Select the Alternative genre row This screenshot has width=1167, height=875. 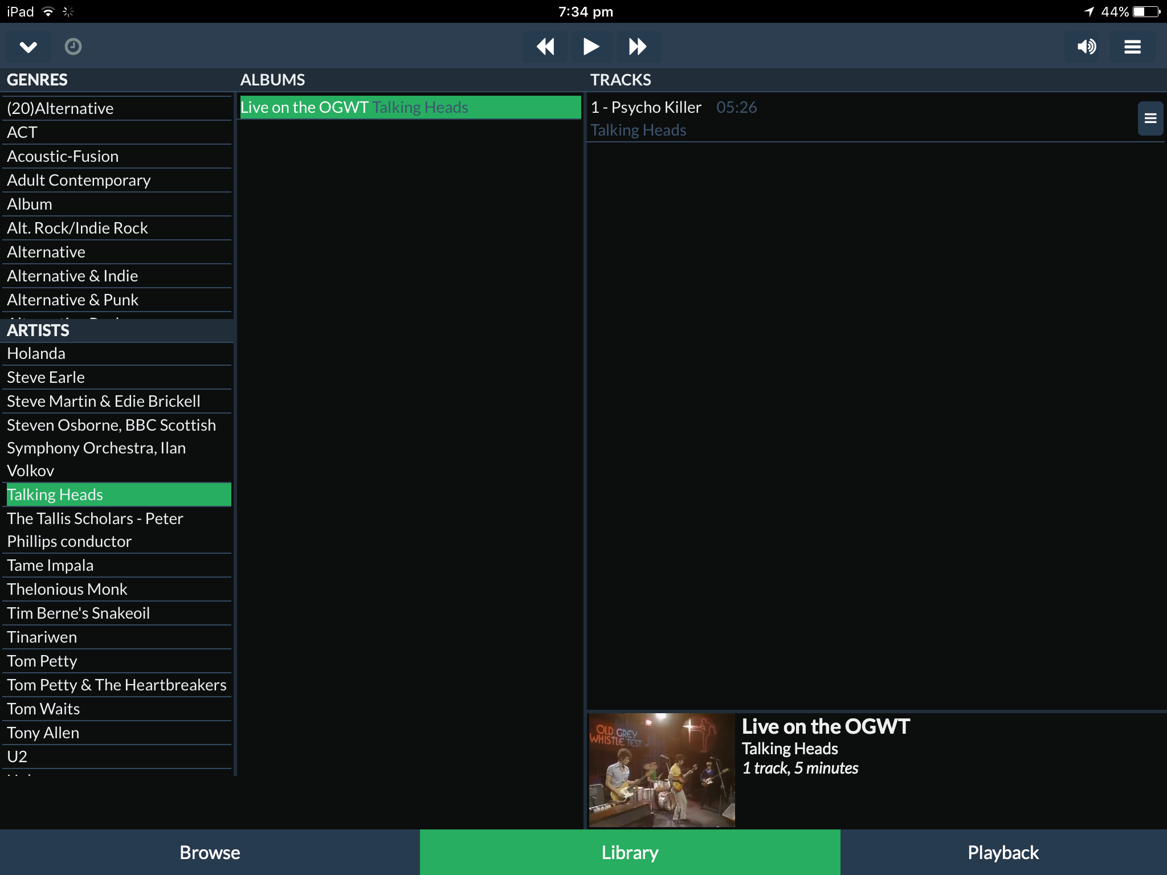118,252
